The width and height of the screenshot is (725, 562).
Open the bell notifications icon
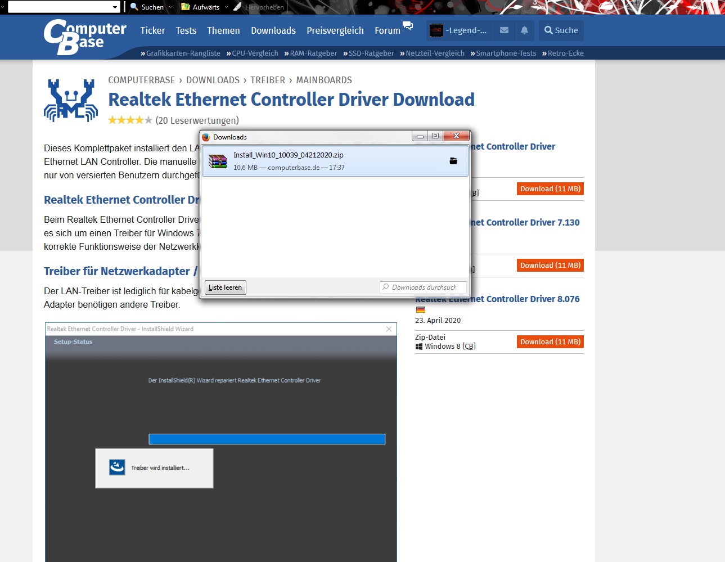coord(524,30)
